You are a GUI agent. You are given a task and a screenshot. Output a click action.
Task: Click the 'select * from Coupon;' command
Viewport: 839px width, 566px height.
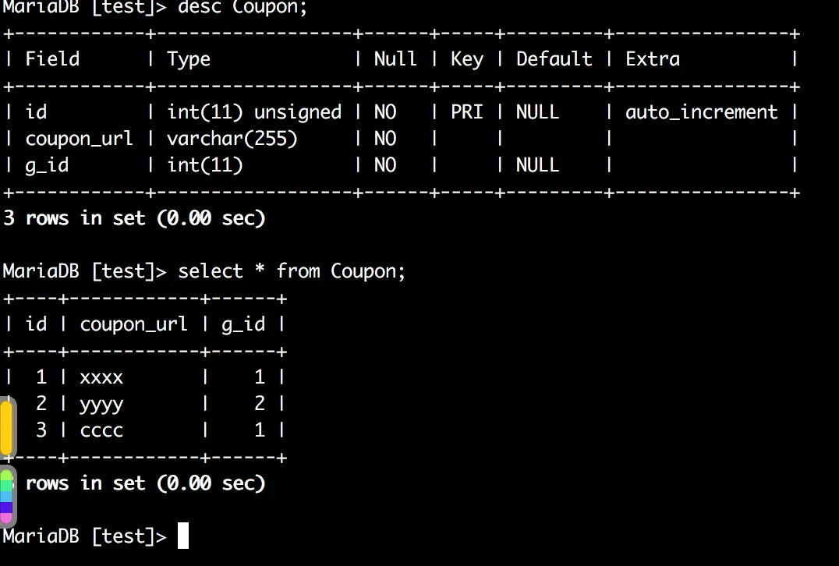(292, 271)
